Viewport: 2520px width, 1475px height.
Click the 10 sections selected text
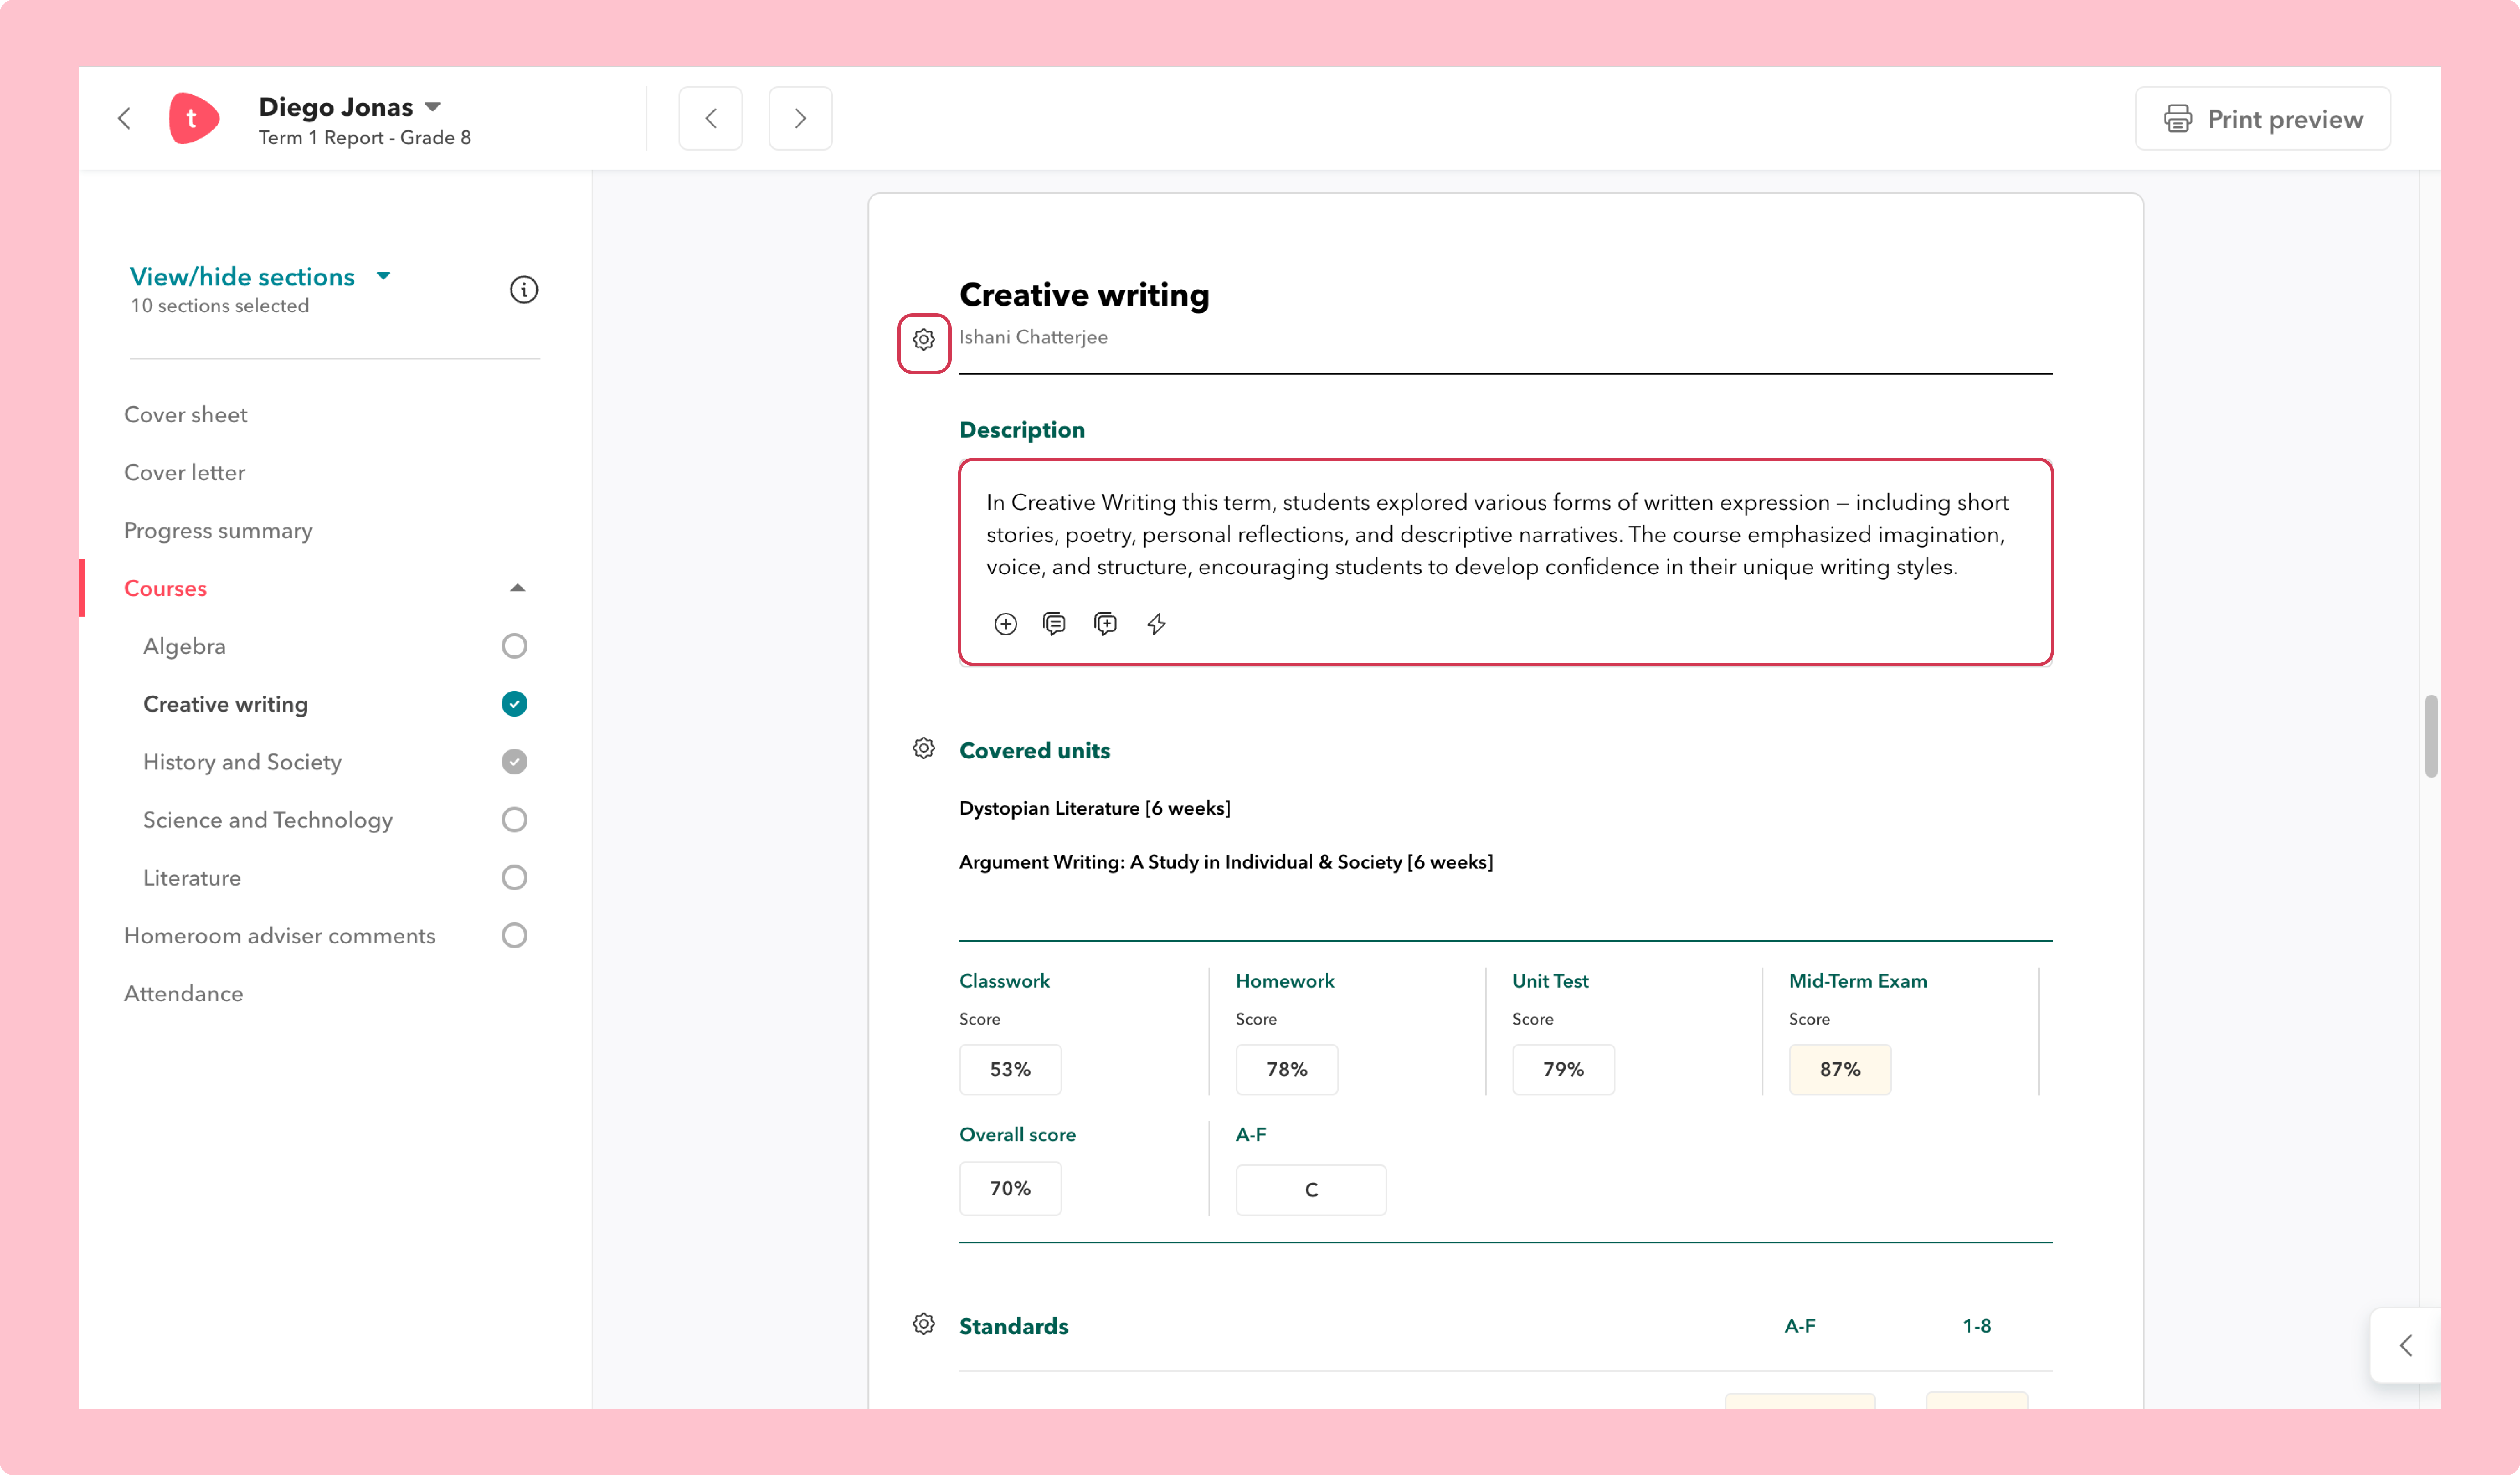coord(219,306)
